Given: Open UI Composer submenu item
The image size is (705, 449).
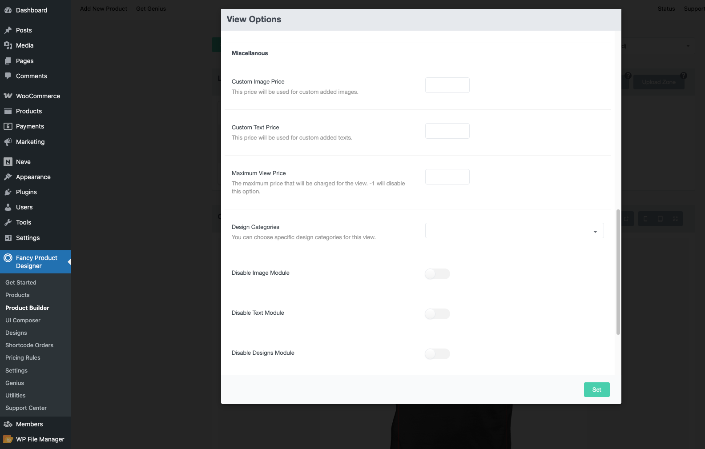Looking at the screenshot, I should [23, 320].
